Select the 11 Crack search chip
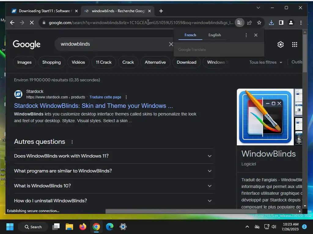Image resolution: width=313 pixels, height=234 pixels. point(104,62)
